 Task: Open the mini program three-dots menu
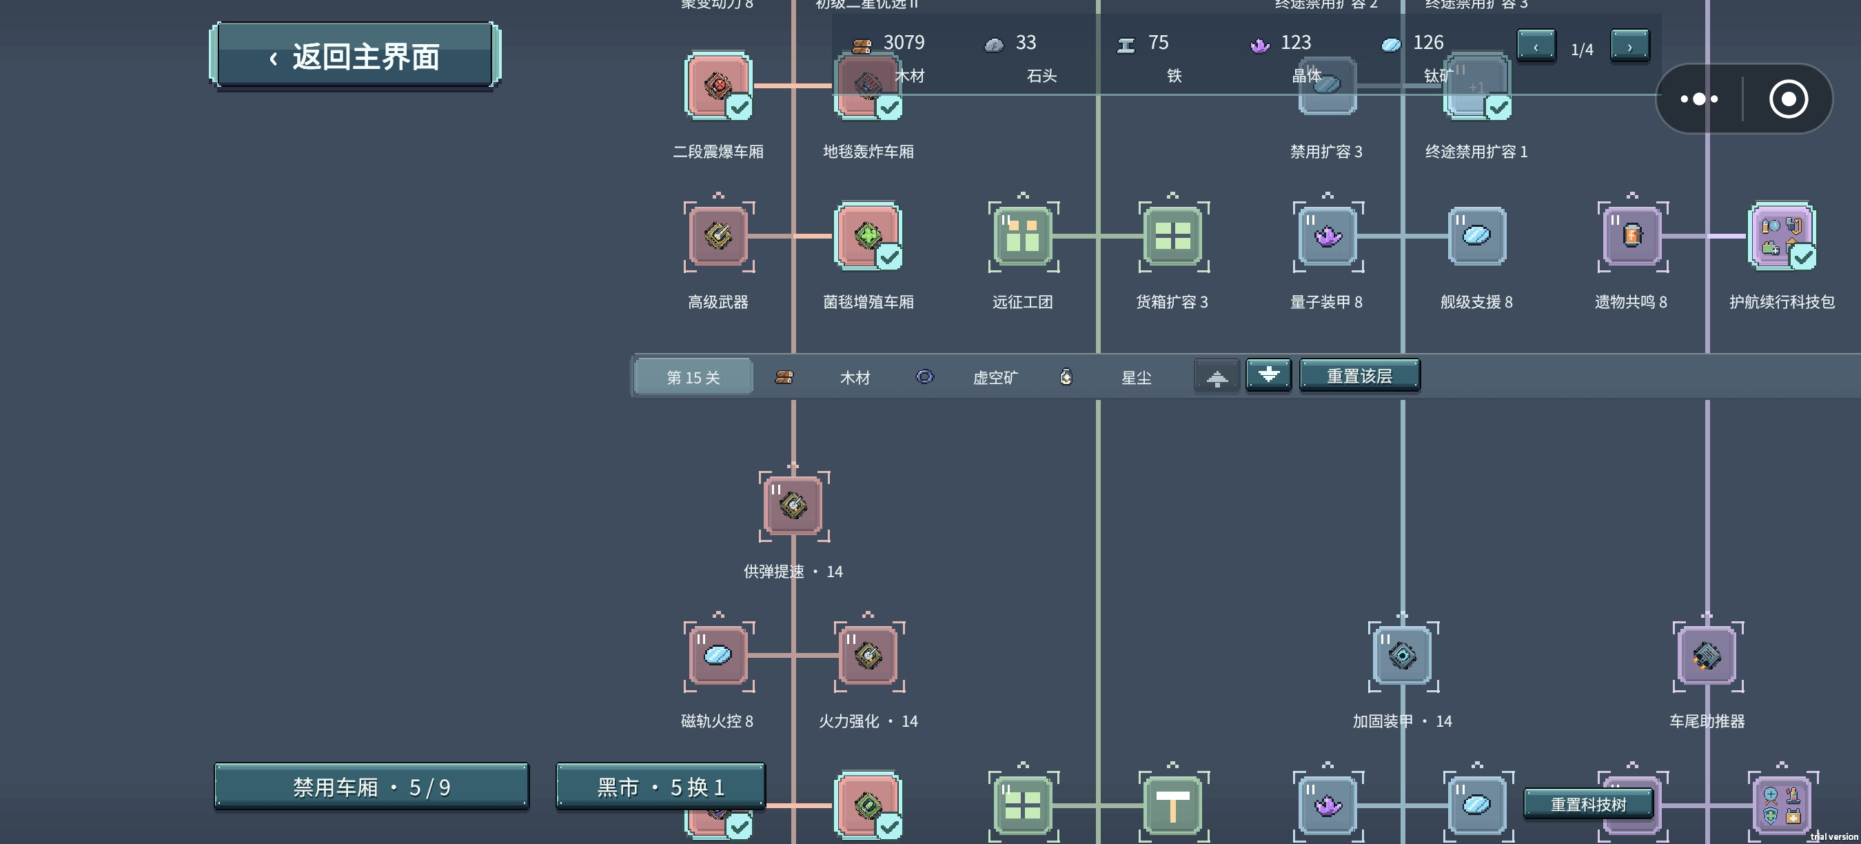pyautogui.click(x=1699, y=99)
